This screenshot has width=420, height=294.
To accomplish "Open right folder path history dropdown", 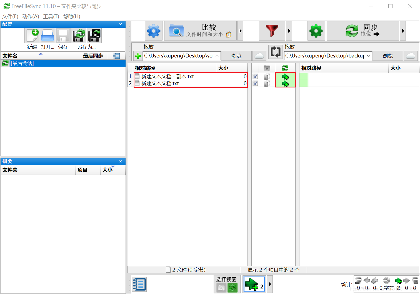I will [368, 56].
